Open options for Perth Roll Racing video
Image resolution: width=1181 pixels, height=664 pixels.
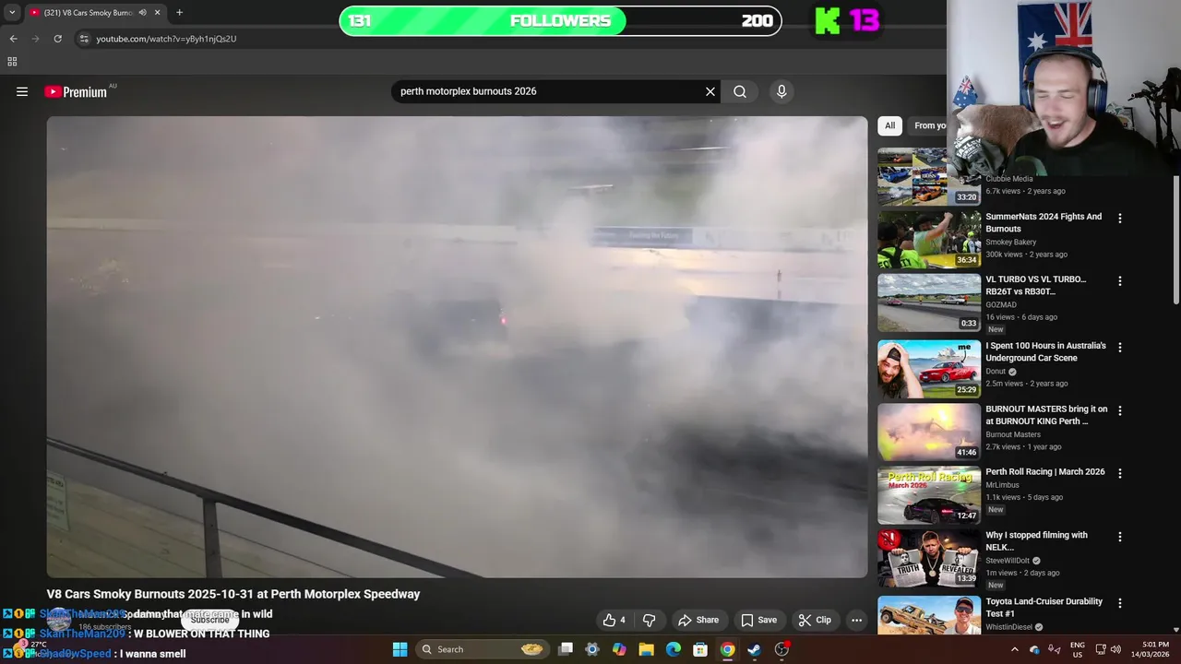1120,473
